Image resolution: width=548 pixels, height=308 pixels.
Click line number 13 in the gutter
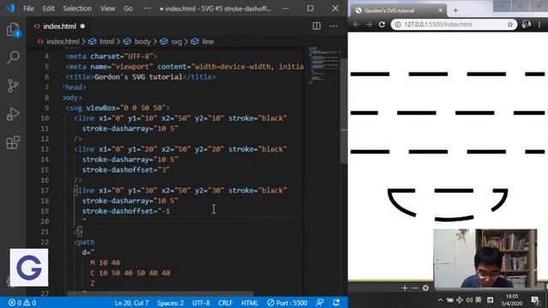pos(45,149)
